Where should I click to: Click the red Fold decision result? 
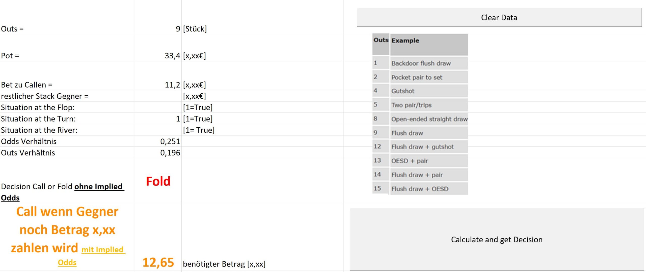[158, 181]
